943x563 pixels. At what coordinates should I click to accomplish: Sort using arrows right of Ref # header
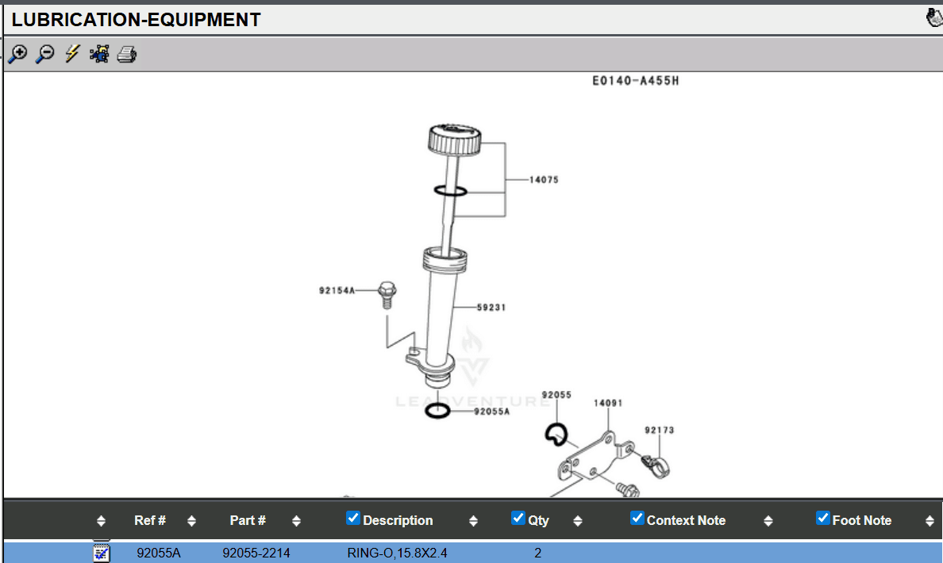point(191,521)
